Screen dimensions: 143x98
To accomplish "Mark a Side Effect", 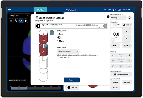I will click(x=127, y=82).
